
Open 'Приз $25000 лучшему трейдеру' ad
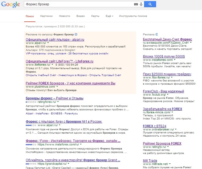[167, 74]
